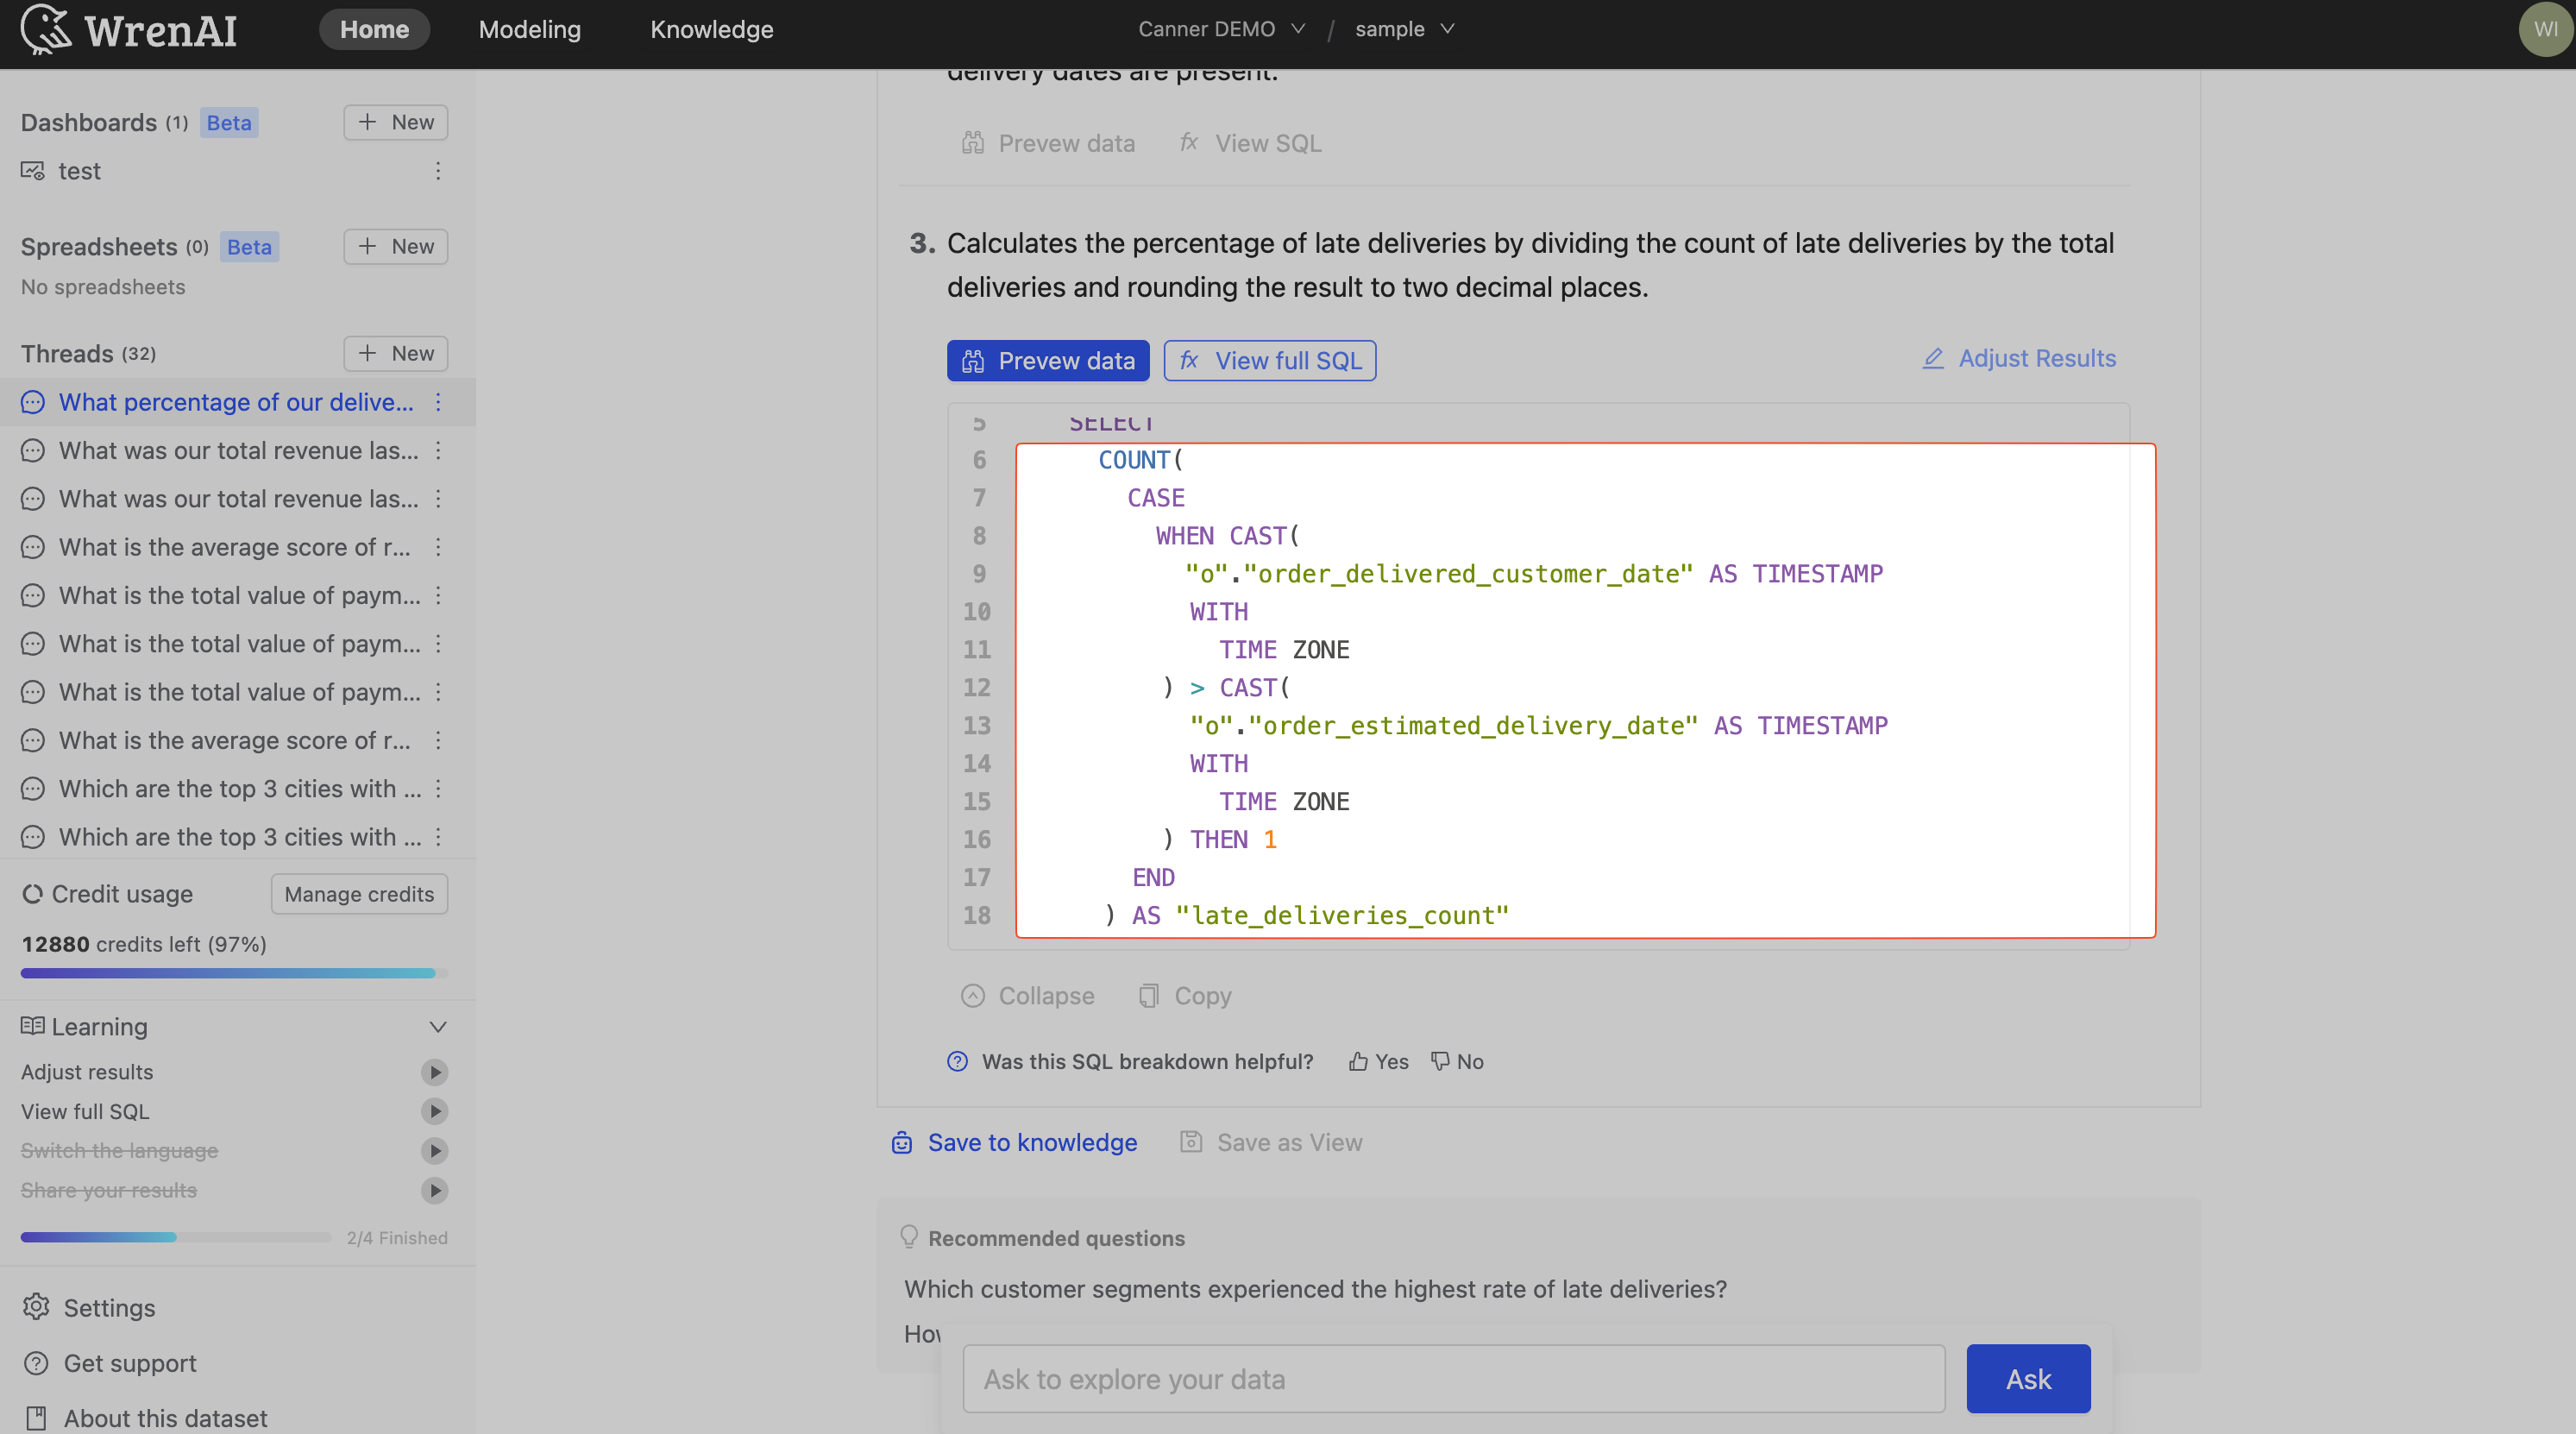Click the Adjust Results link

[x=2019, y=358]
